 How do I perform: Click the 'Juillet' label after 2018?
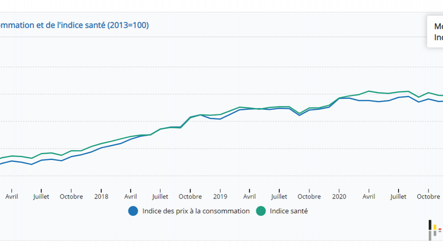pyautogui.click(x=161, y=196)
